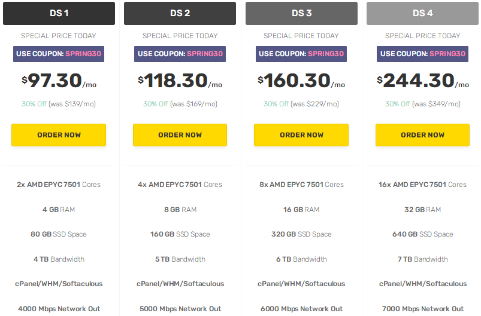Click Order Now for DS 4 plan
The image size is (481, 316).
422,135
